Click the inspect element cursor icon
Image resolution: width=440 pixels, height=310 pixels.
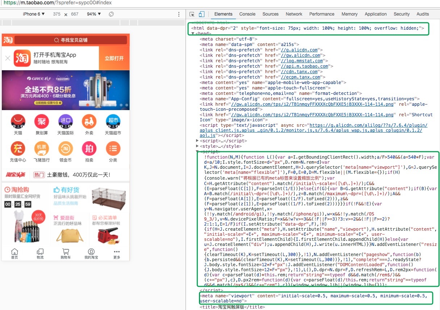[192, 14]
